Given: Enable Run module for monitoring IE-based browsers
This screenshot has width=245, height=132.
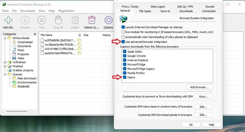Looking at the screenshot, I should click(123, 32).
